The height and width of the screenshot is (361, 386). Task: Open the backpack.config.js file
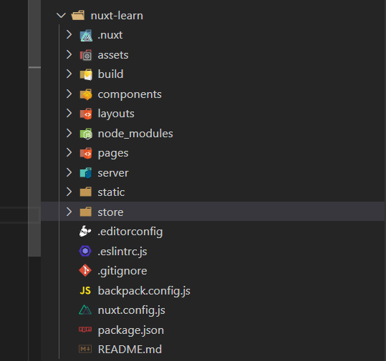144,291
